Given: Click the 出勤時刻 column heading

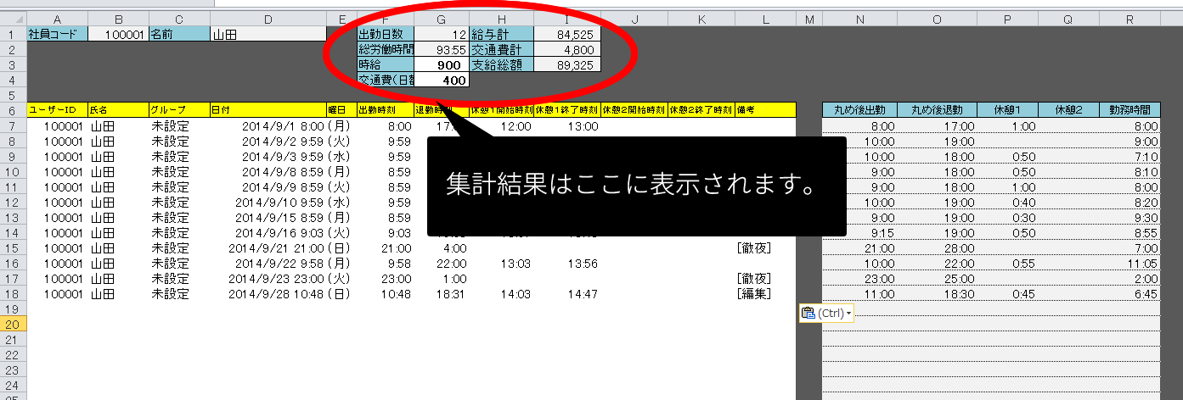Looking at the screenshot, I should click(386, 110).
